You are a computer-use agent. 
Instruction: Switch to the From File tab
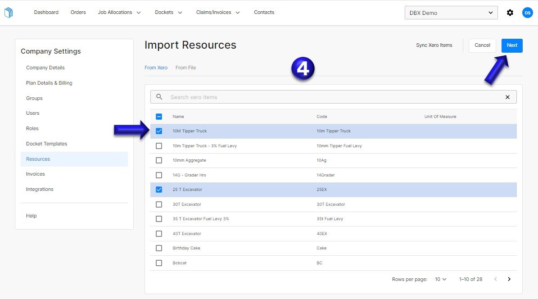(185, 68)
